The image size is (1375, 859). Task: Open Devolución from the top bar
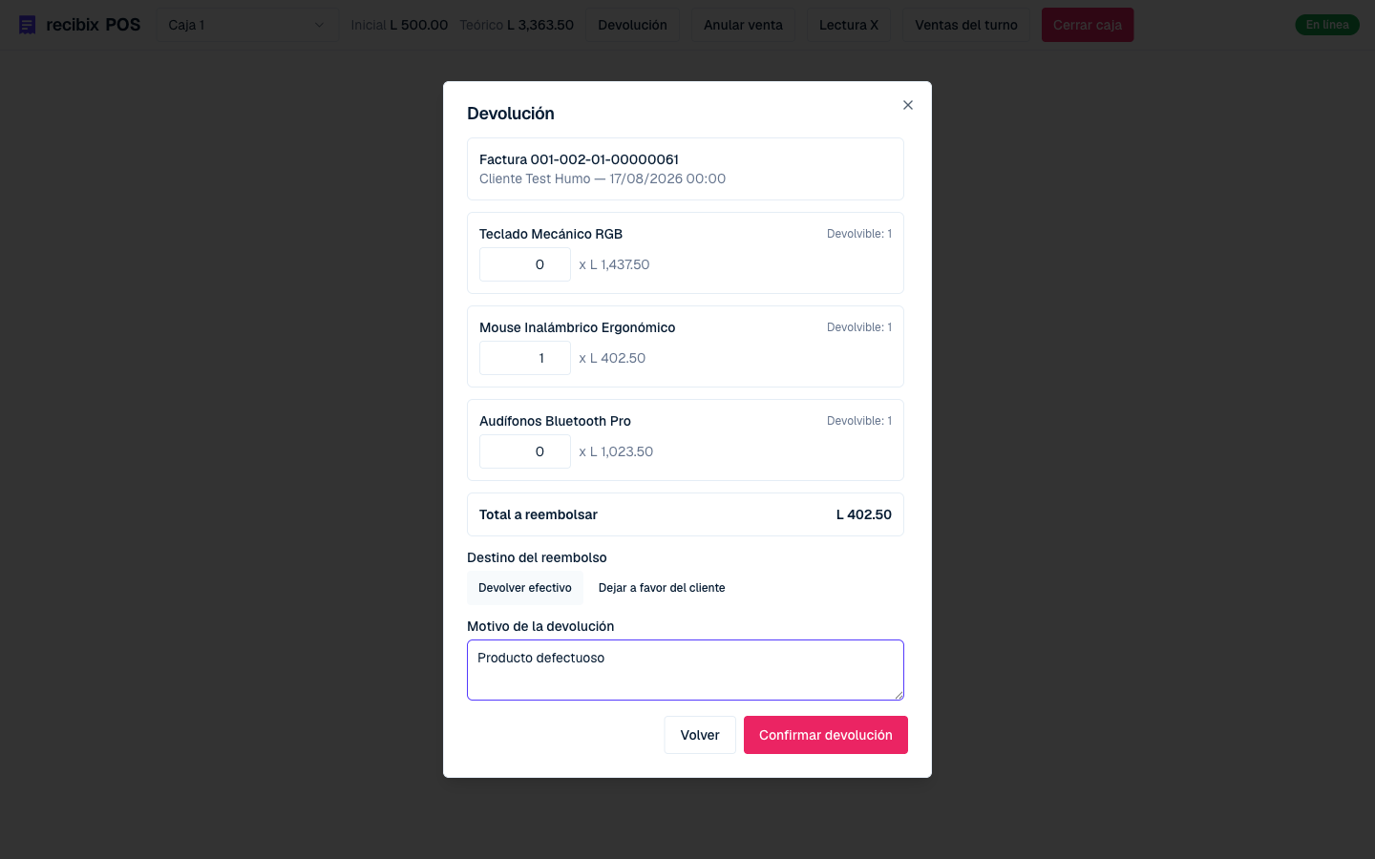click(632, 25)
